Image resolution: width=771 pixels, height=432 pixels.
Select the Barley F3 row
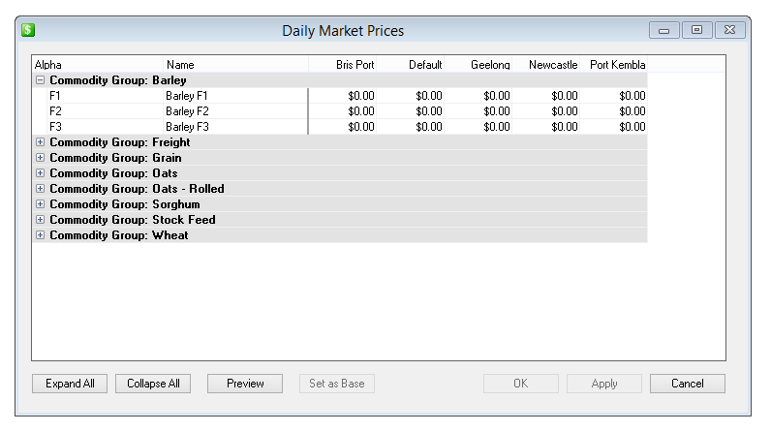tap(186, 127)
